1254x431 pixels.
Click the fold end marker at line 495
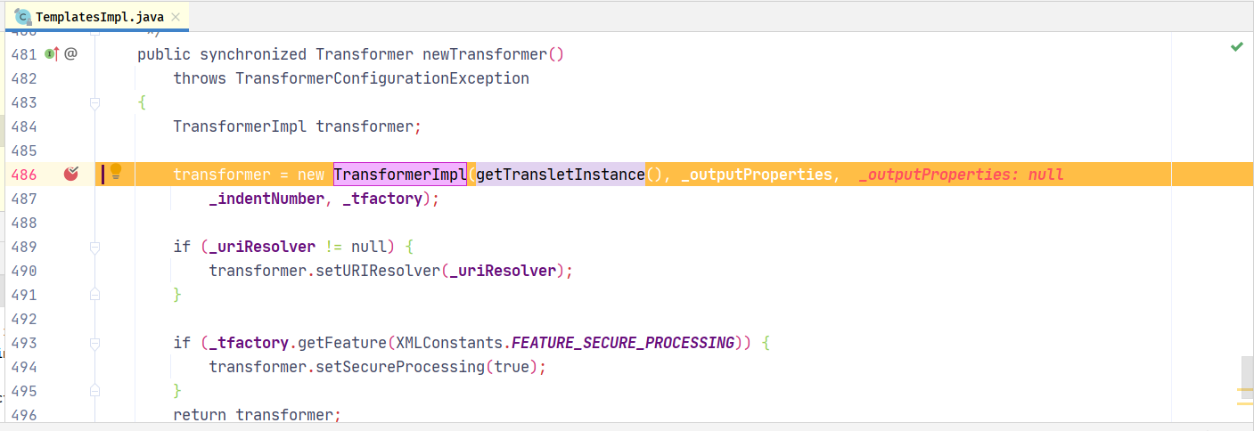click(x=95, y=391)
